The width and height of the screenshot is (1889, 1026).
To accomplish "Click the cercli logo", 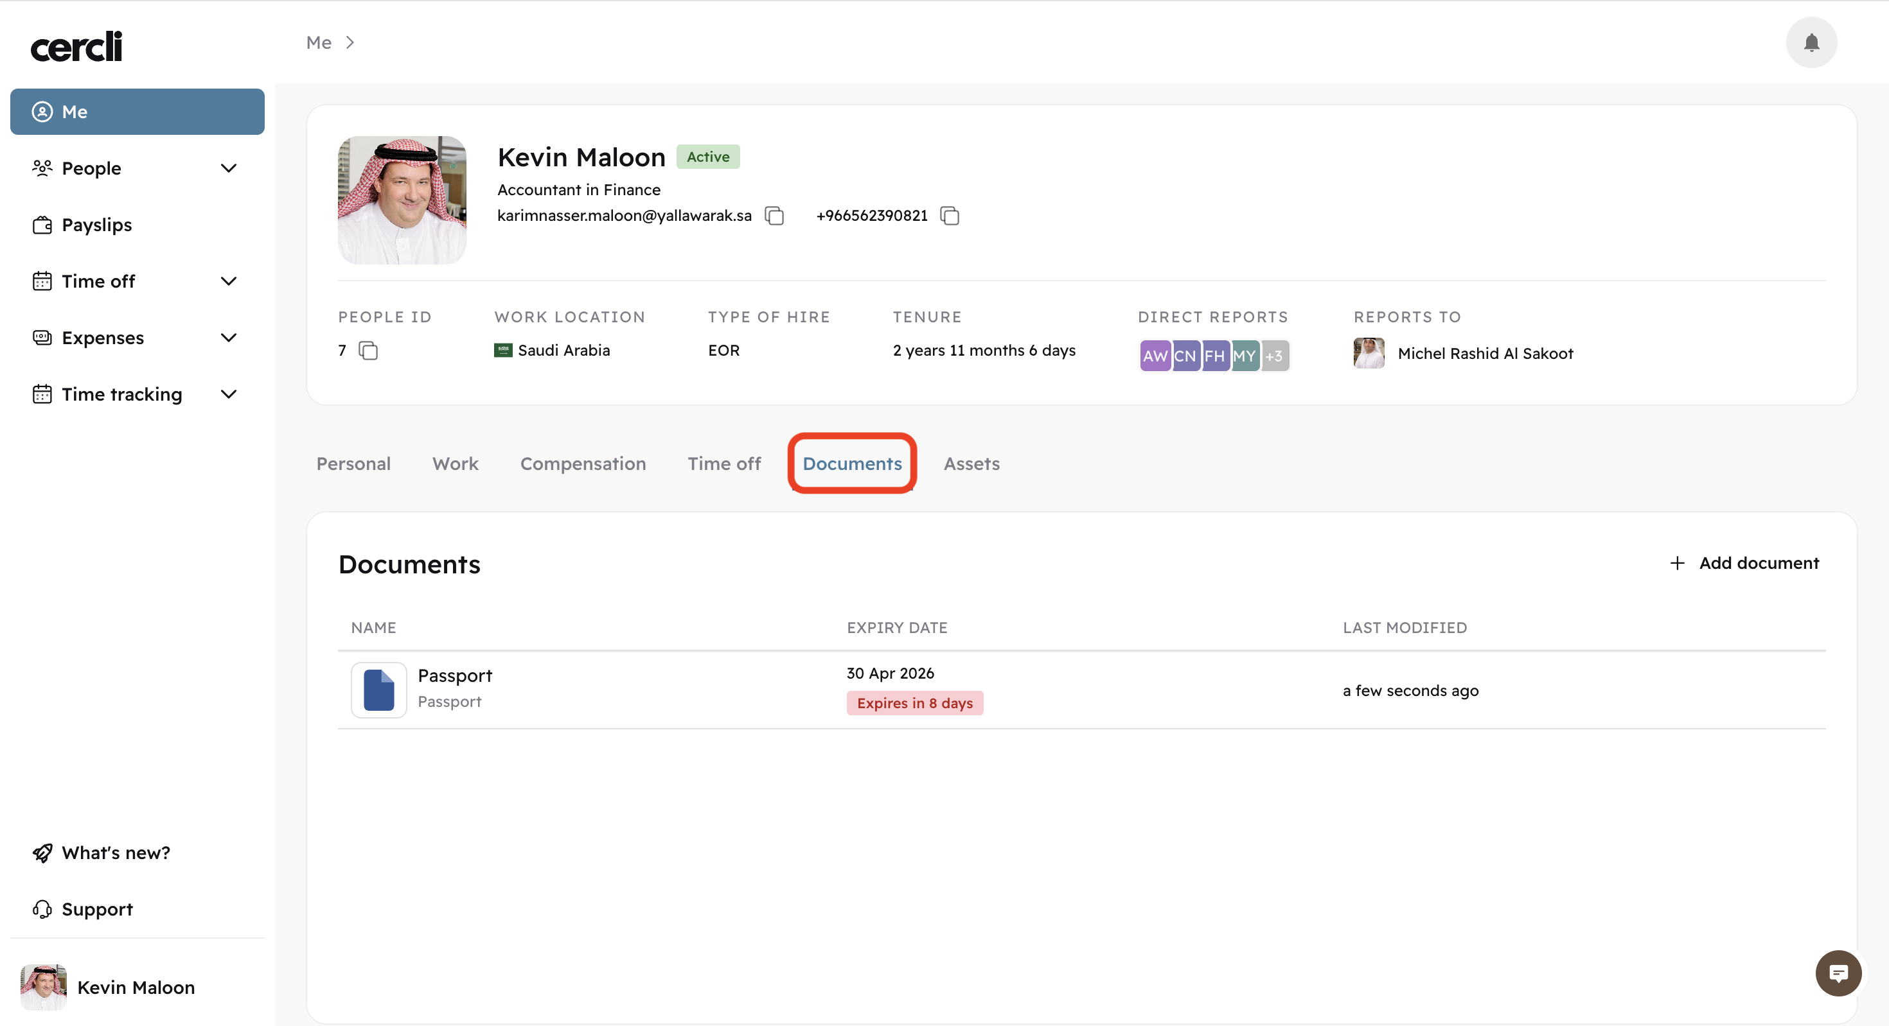I will pyautogui.click(x=76, y=46).
